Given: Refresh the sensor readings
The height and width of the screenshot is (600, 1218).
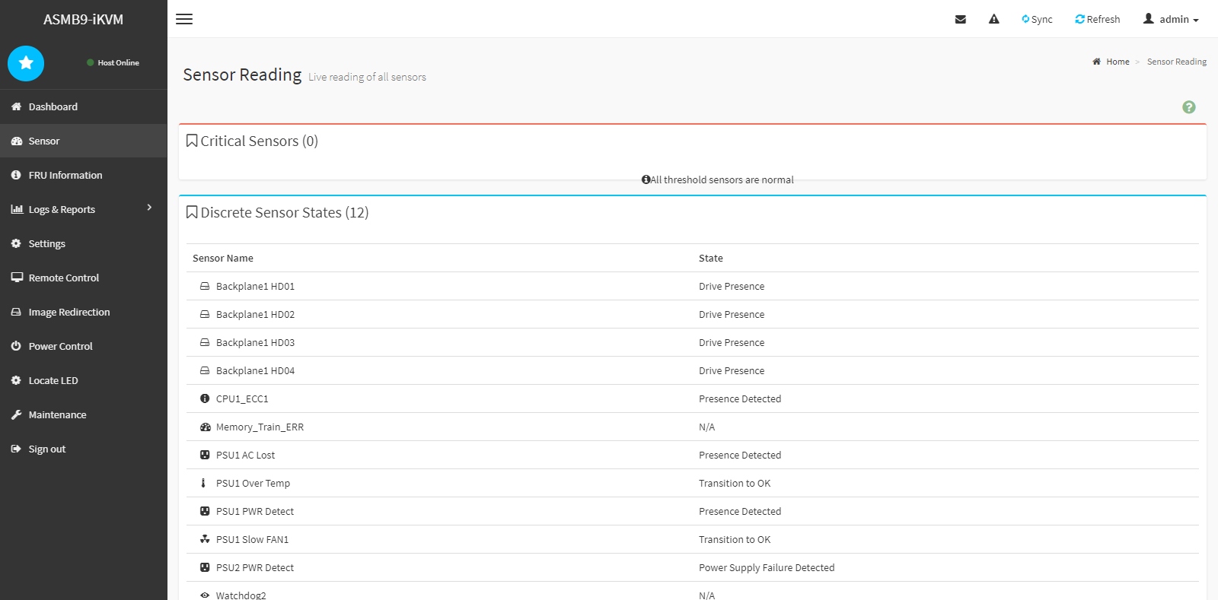Looking at the screenshot, I should [x=1097, y=19].
